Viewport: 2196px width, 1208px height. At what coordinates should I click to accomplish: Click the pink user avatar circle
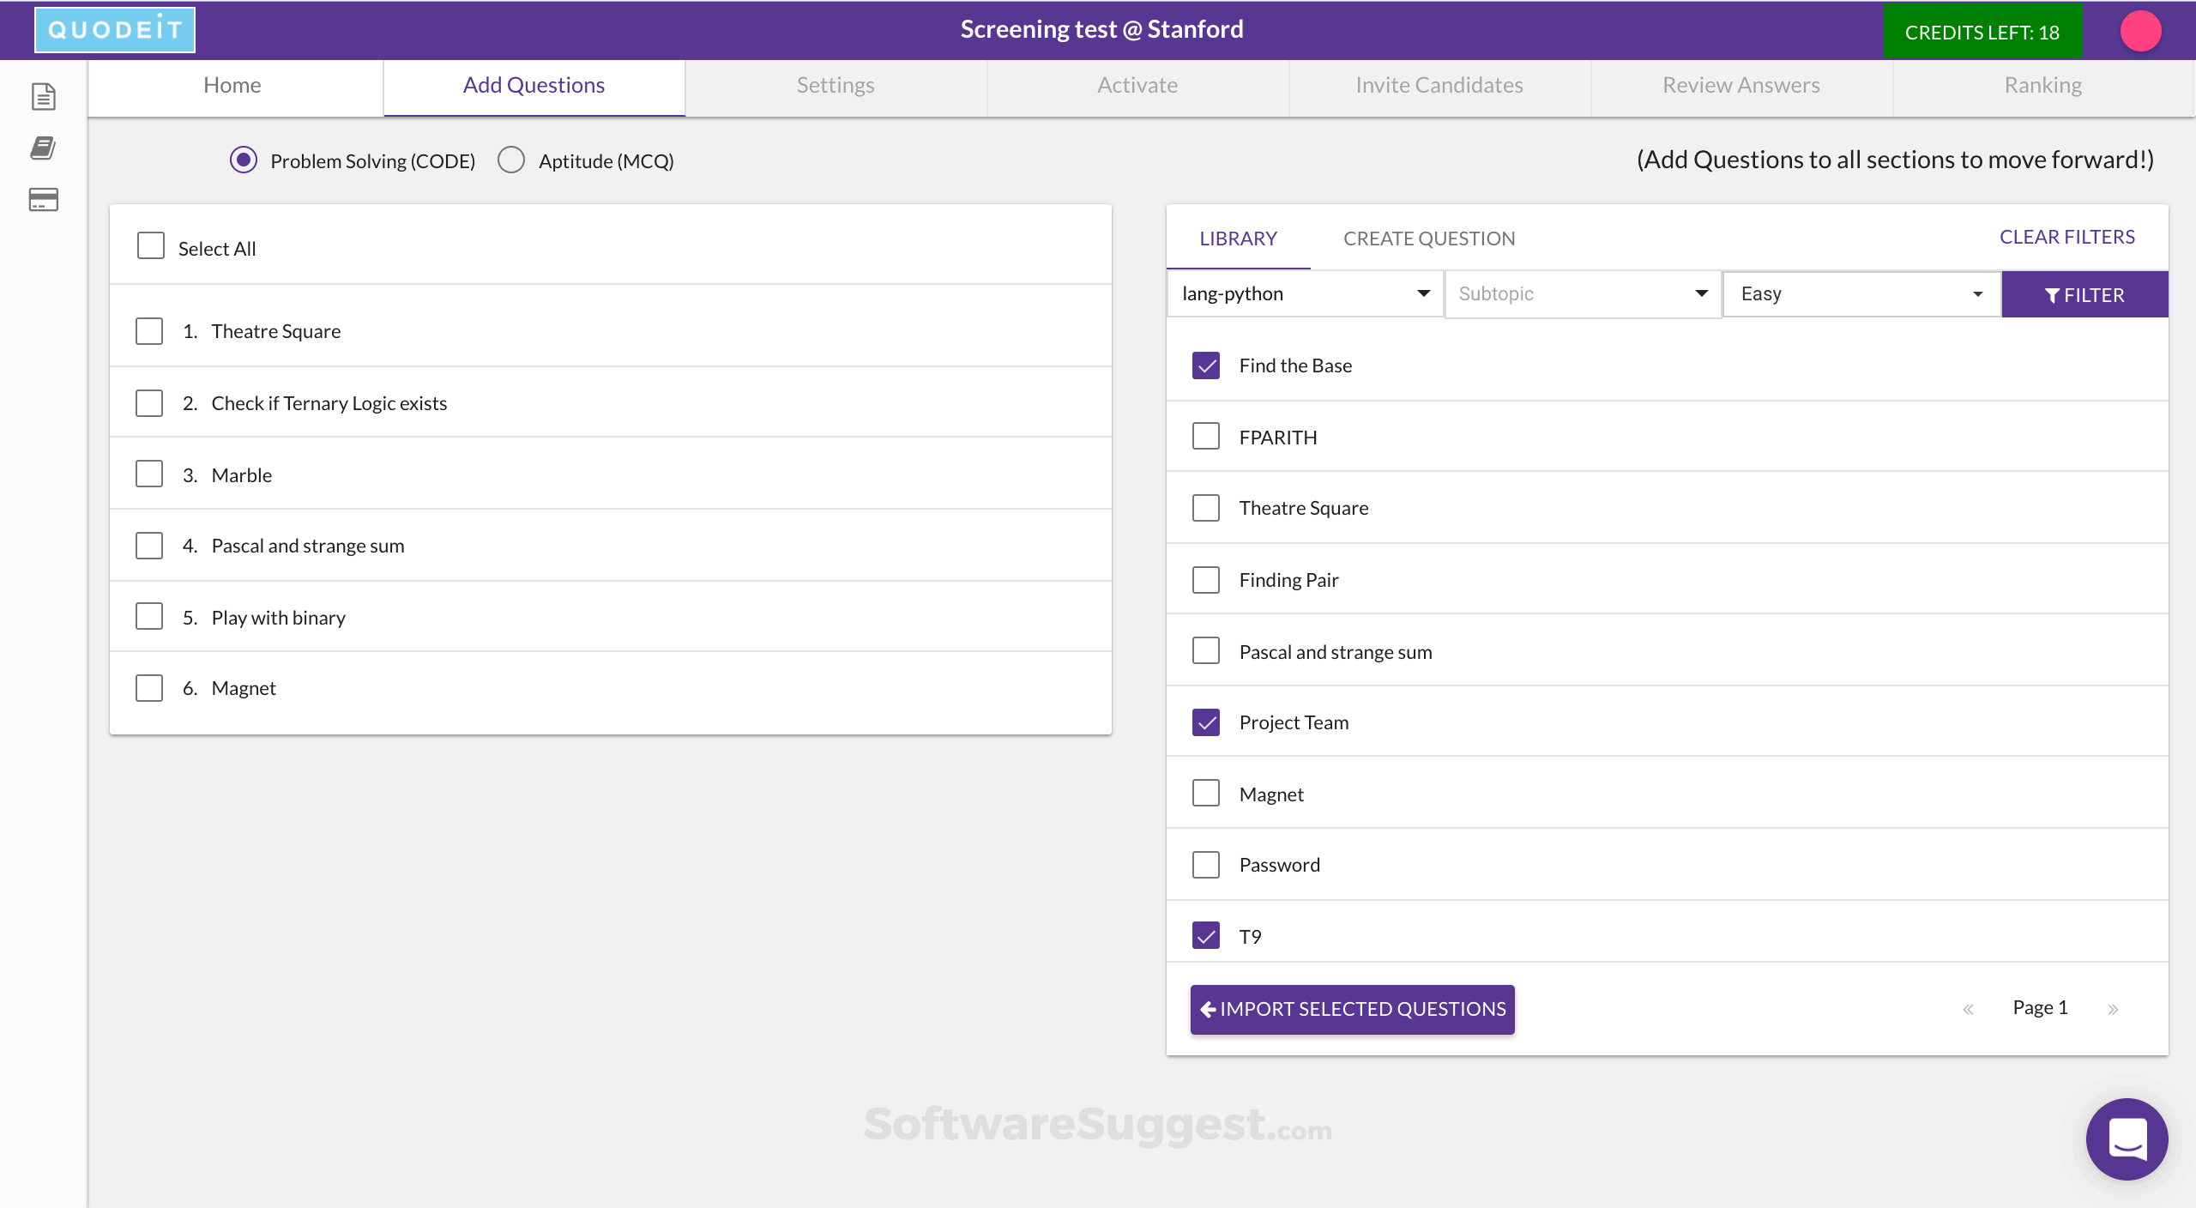[2140, 32]
